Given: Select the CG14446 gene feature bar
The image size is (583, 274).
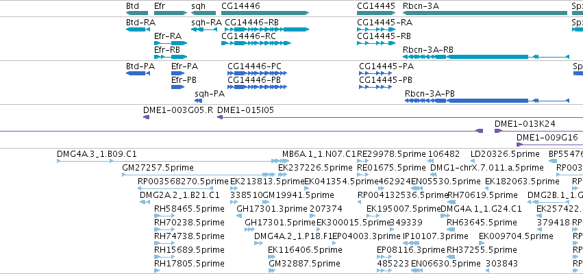Looking at the screenshot, I should 265,13.
